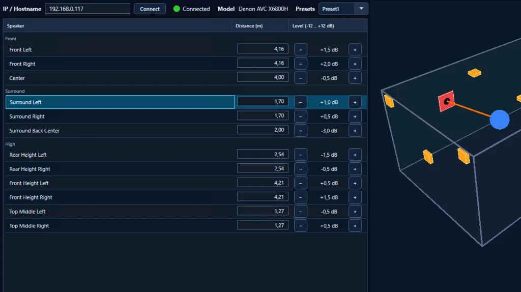The image size is (521, 292).
Task: Decrease Front Left level with minus
Action: [300, 49]
